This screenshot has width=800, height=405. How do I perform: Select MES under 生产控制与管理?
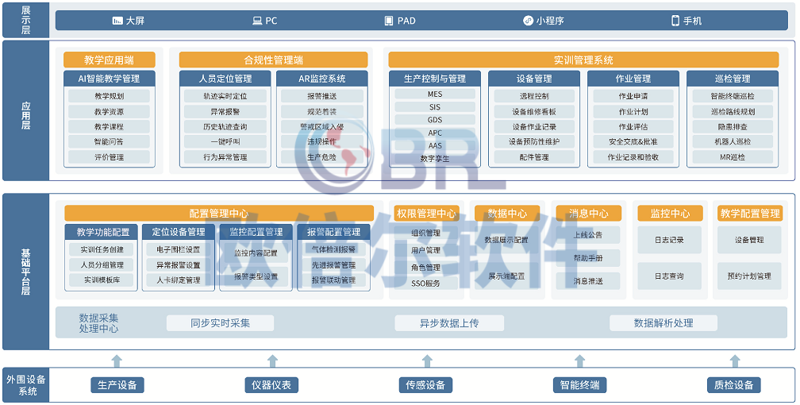[x=434, y=94]
